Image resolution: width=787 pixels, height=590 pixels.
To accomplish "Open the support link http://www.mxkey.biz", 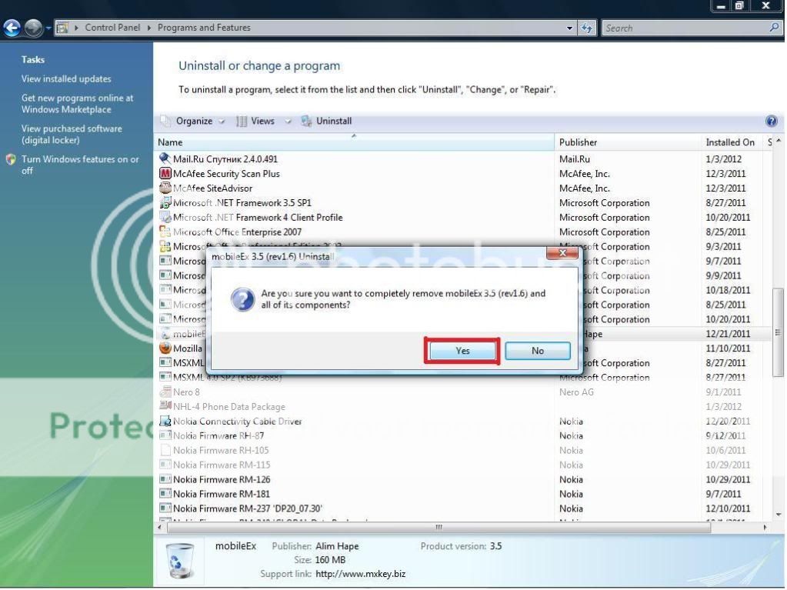I will click(x=360, y=574).
